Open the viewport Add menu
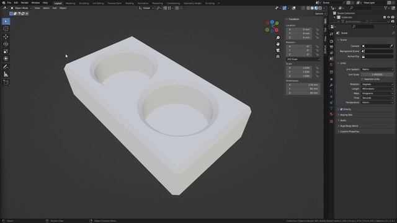Image resolution: width=397 pixels, height=223 pixels. (x=55, y=8)
